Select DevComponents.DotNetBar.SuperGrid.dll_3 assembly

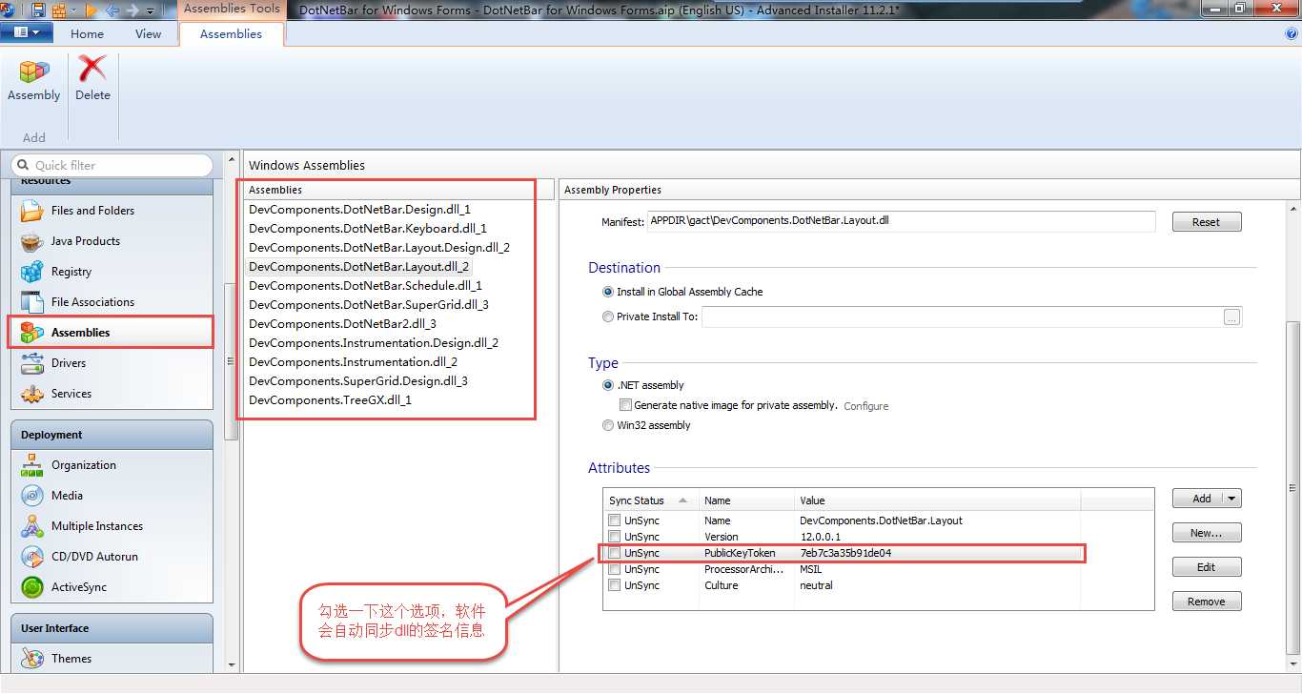(368, 304)
